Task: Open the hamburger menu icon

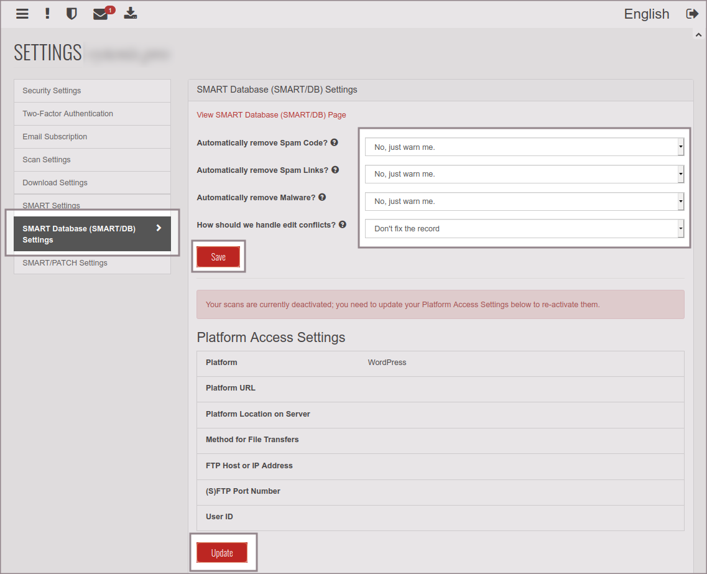Action: click(x=22, y=14)
